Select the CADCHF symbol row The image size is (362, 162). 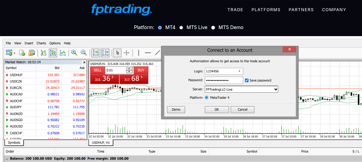pos(45,133)
